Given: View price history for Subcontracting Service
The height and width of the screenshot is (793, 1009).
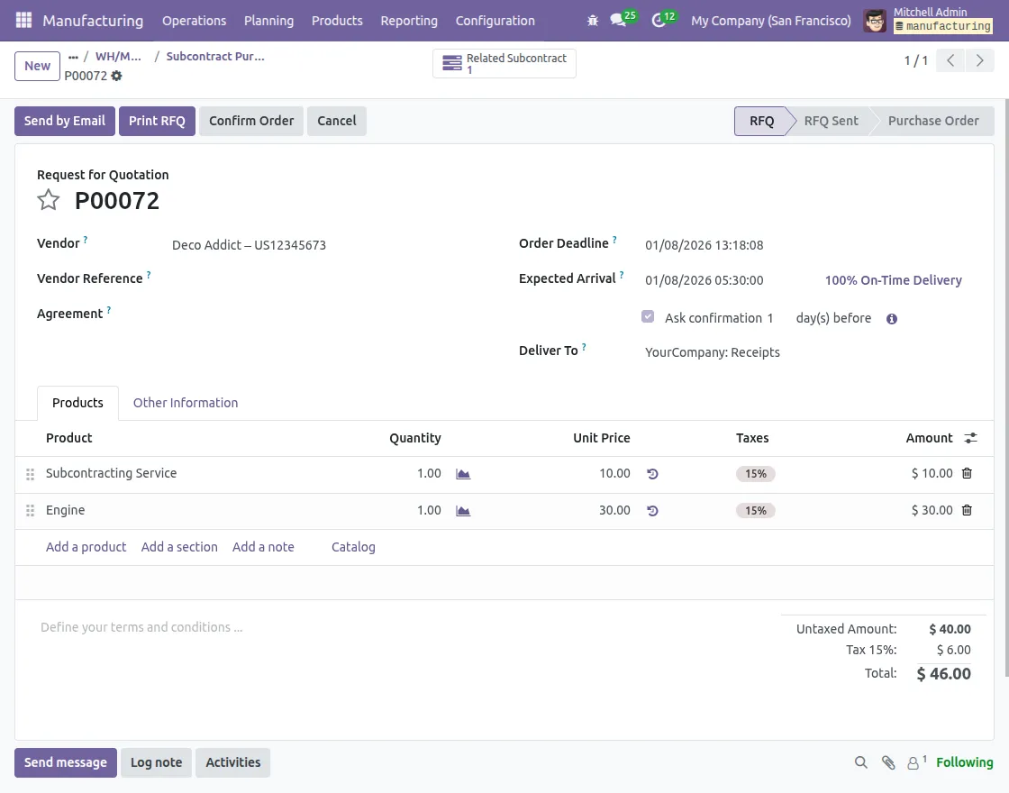Looking at the screenshot, I should [x=652, y=473].
